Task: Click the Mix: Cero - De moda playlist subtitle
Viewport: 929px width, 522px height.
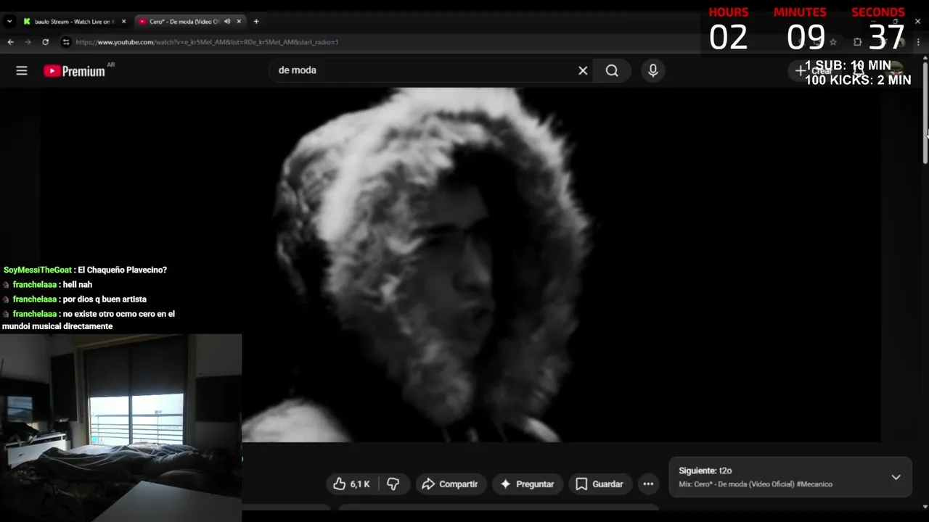Action: click(x=756, y=484)
